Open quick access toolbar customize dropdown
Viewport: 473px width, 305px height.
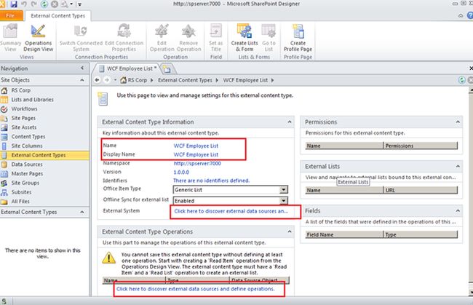coord(80,4)
